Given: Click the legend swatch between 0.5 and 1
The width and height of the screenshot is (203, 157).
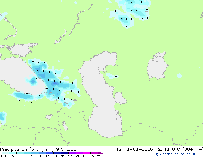Looking at the screenshot, I should pos(13,153).
